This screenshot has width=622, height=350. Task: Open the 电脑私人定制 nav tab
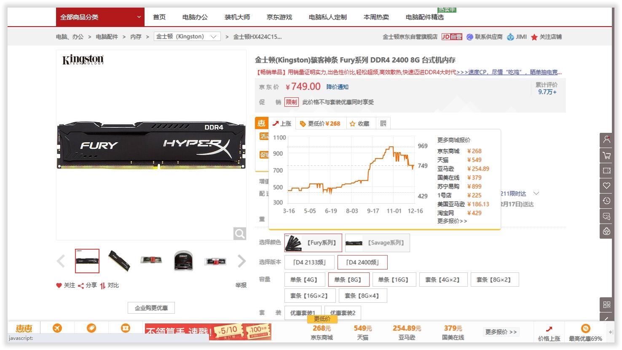click(328, 17)
